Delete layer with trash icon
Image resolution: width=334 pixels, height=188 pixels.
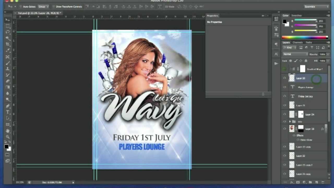click(x=323, y=182)
